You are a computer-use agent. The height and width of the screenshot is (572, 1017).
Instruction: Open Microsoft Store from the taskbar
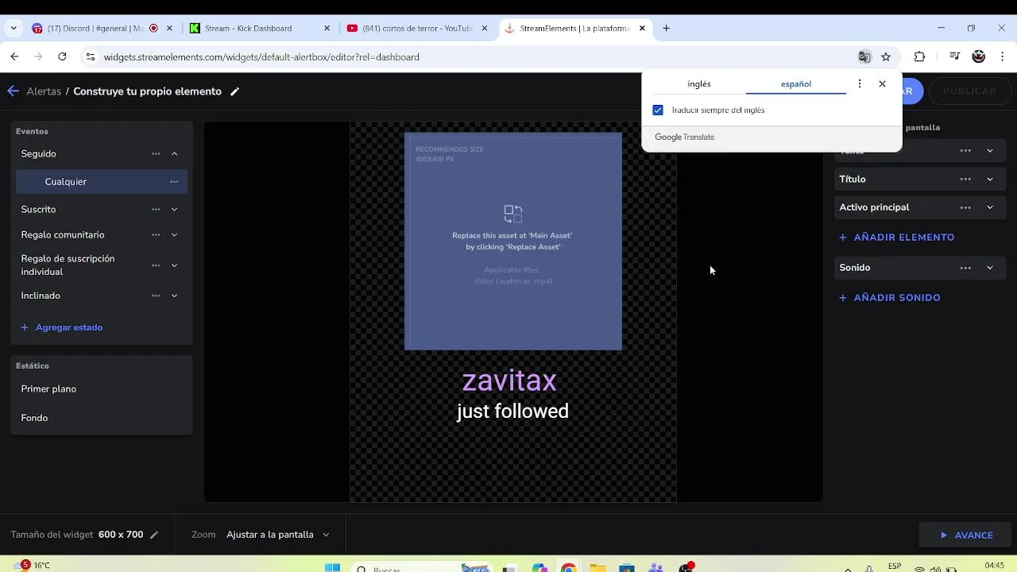(627, 567)
